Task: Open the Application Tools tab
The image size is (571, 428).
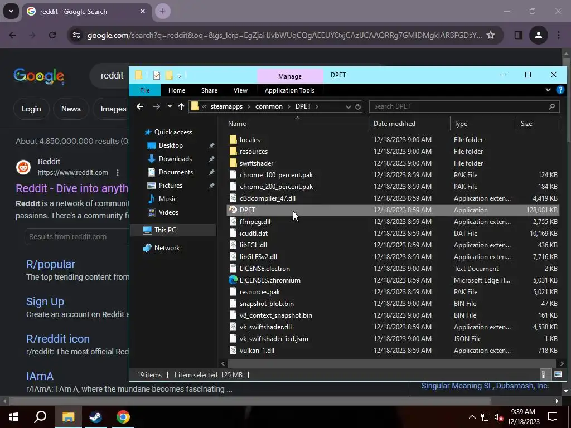Action: [x=289, y=90]
